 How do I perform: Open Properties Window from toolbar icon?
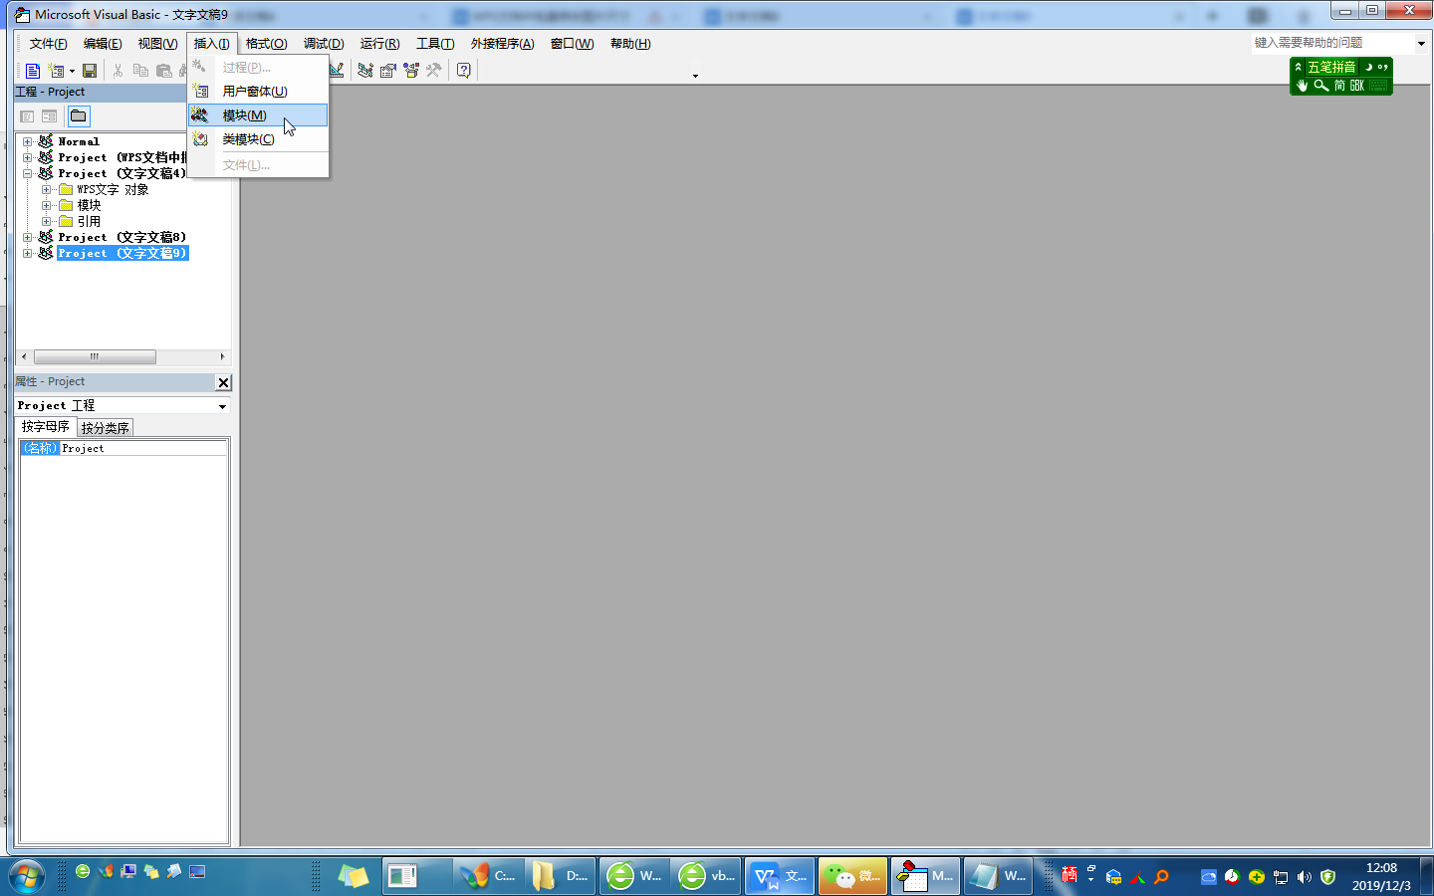(388, 71)
